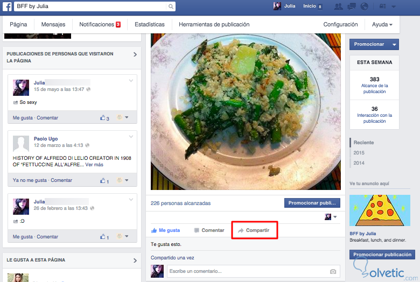The width and height of the screenshot is (420, 282).
Task: Open identity selector on So sexy post
Action: pyautogui.click(x=122, y=117)
